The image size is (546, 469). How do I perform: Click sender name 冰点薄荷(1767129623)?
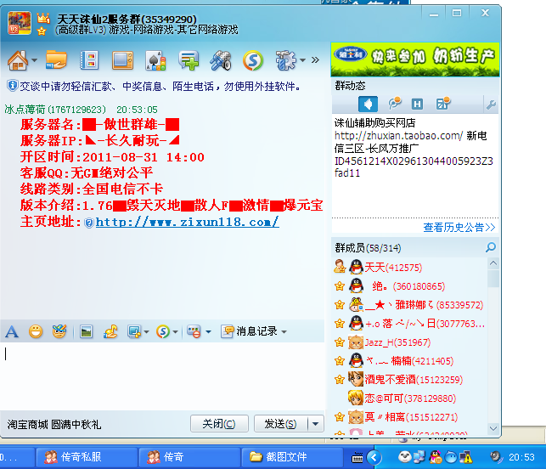point(54,110)
